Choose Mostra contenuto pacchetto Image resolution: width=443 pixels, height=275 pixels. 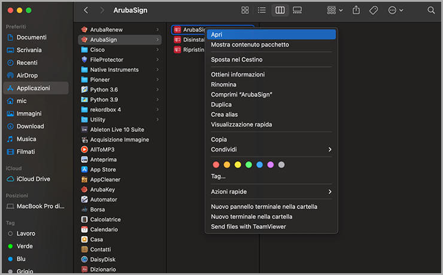click(271, 45)
